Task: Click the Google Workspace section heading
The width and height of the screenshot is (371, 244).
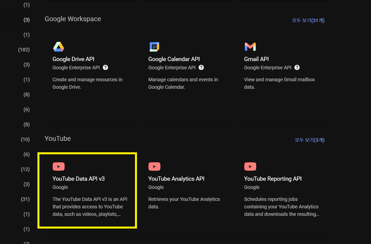Action: click(x=73, y=19)
